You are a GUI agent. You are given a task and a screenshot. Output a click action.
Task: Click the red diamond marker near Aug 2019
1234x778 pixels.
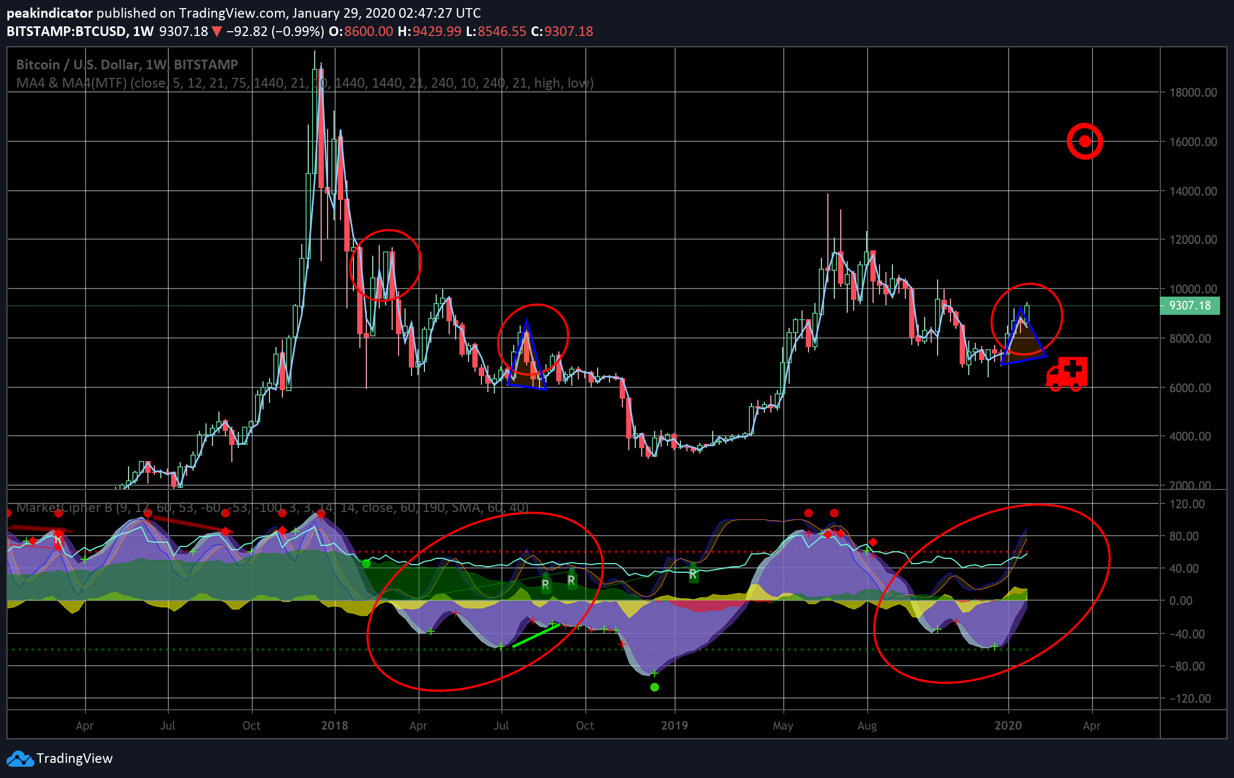[873, 542]
